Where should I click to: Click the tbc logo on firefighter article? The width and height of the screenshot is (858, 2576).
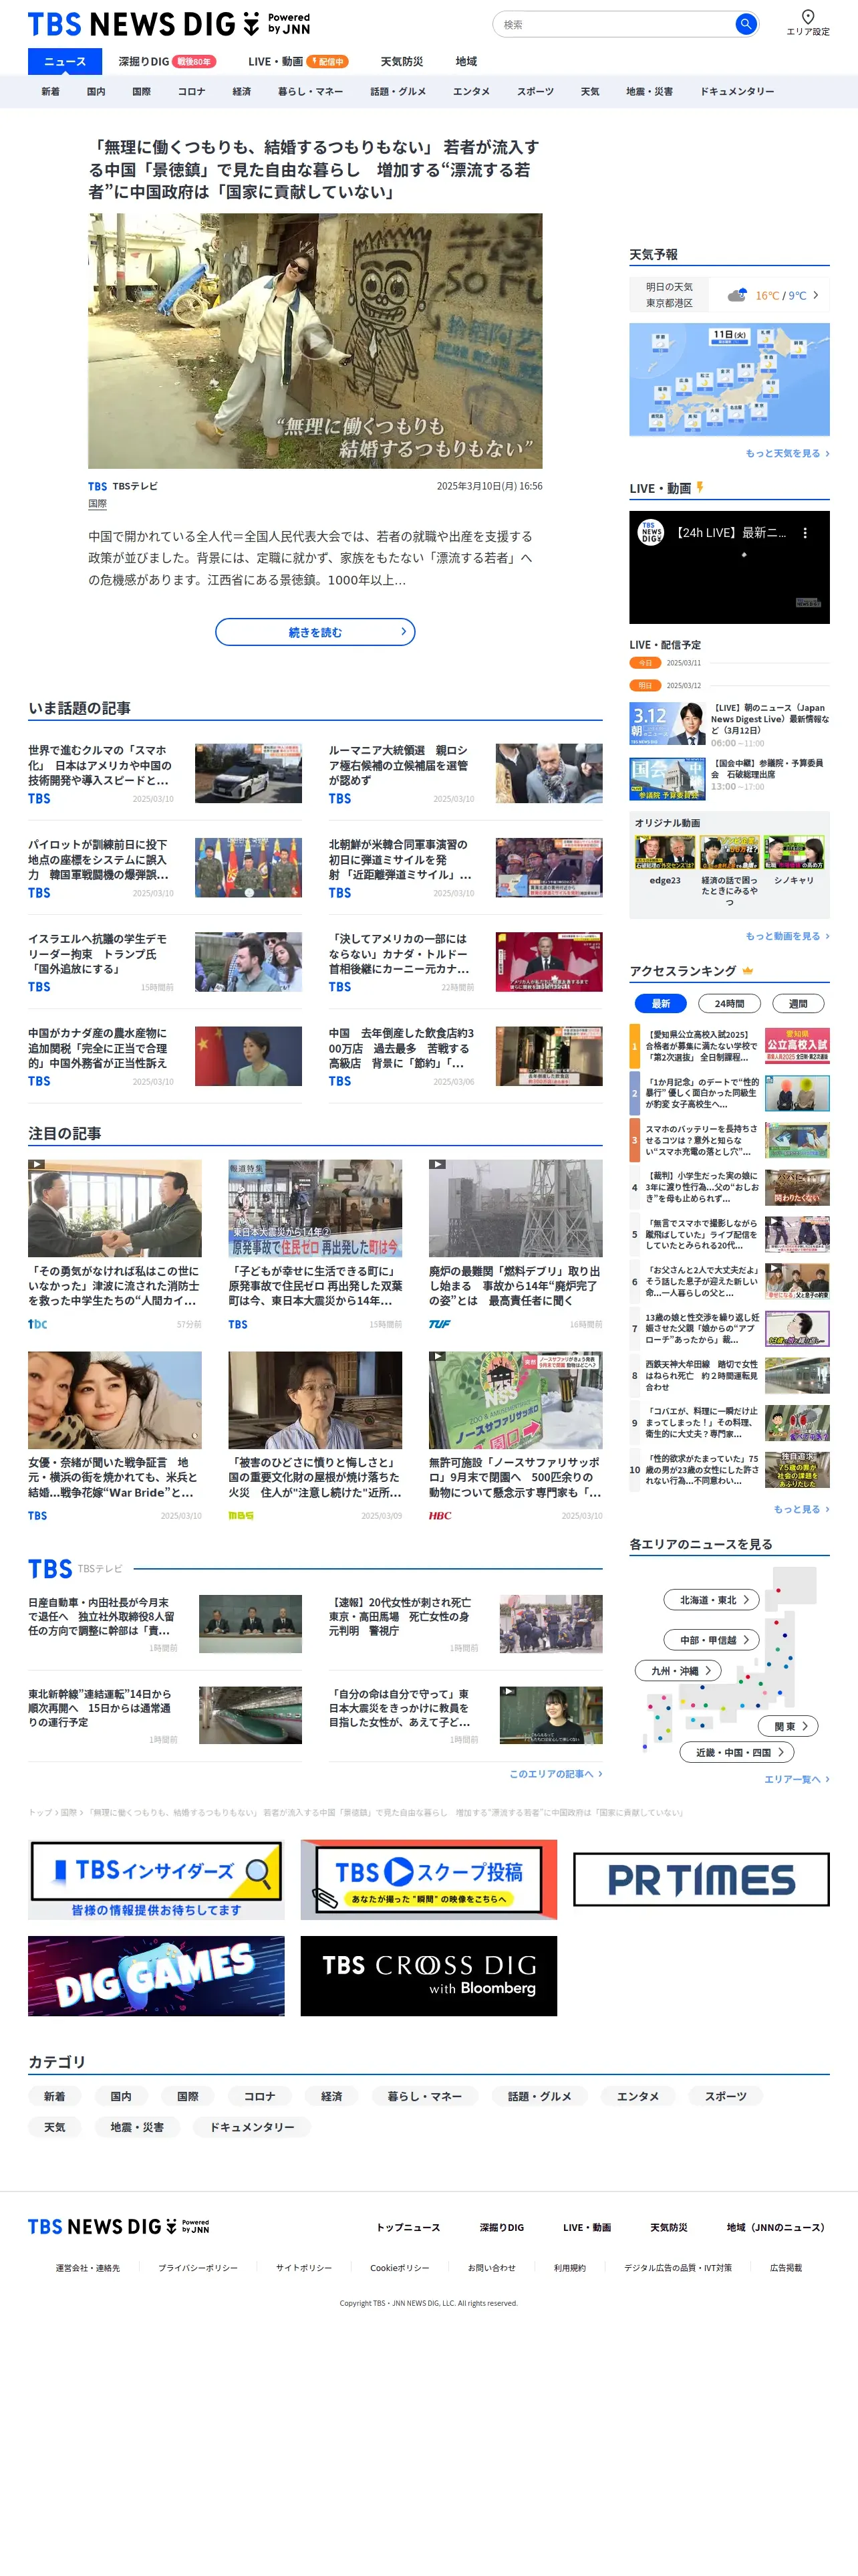37,1324
